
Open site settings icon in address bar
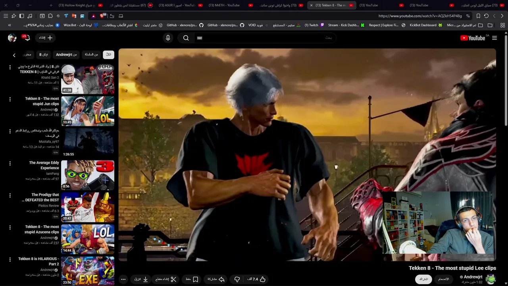point(468,16)
